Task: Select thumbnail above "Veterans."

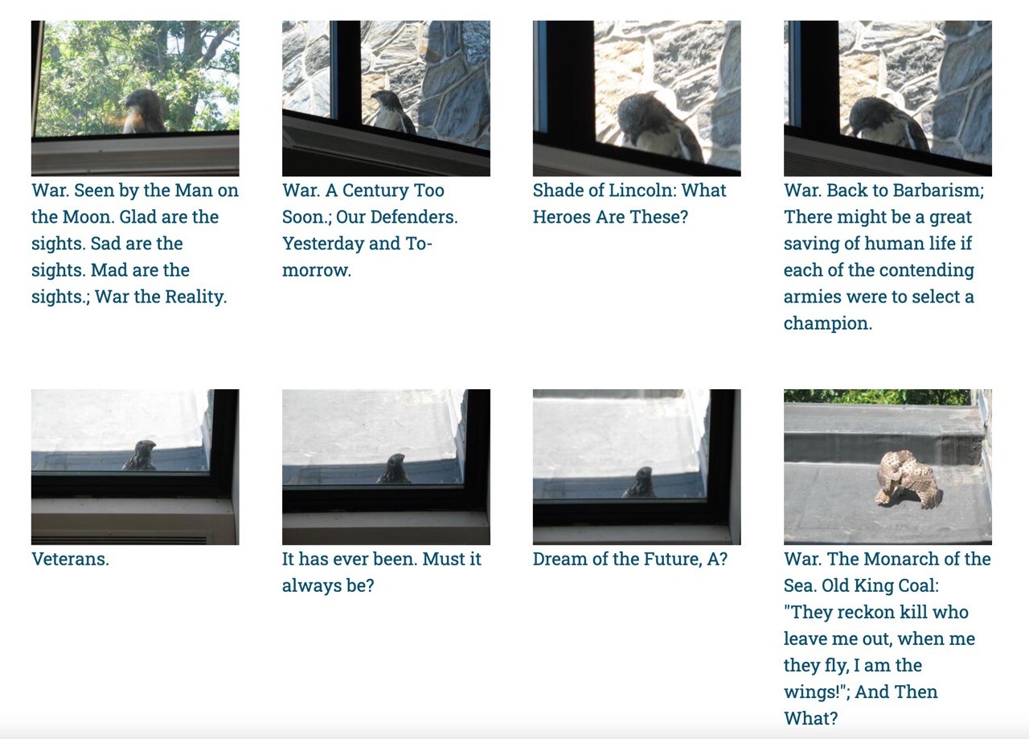Action: pyautogui.click(x=135, y=467)
